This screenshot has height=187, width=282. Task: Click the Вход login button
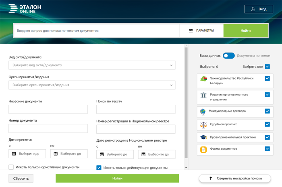tap(259, 9)
